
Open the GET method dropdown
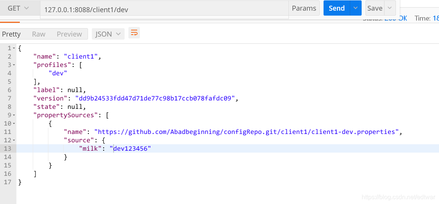[x=18, y=8]
